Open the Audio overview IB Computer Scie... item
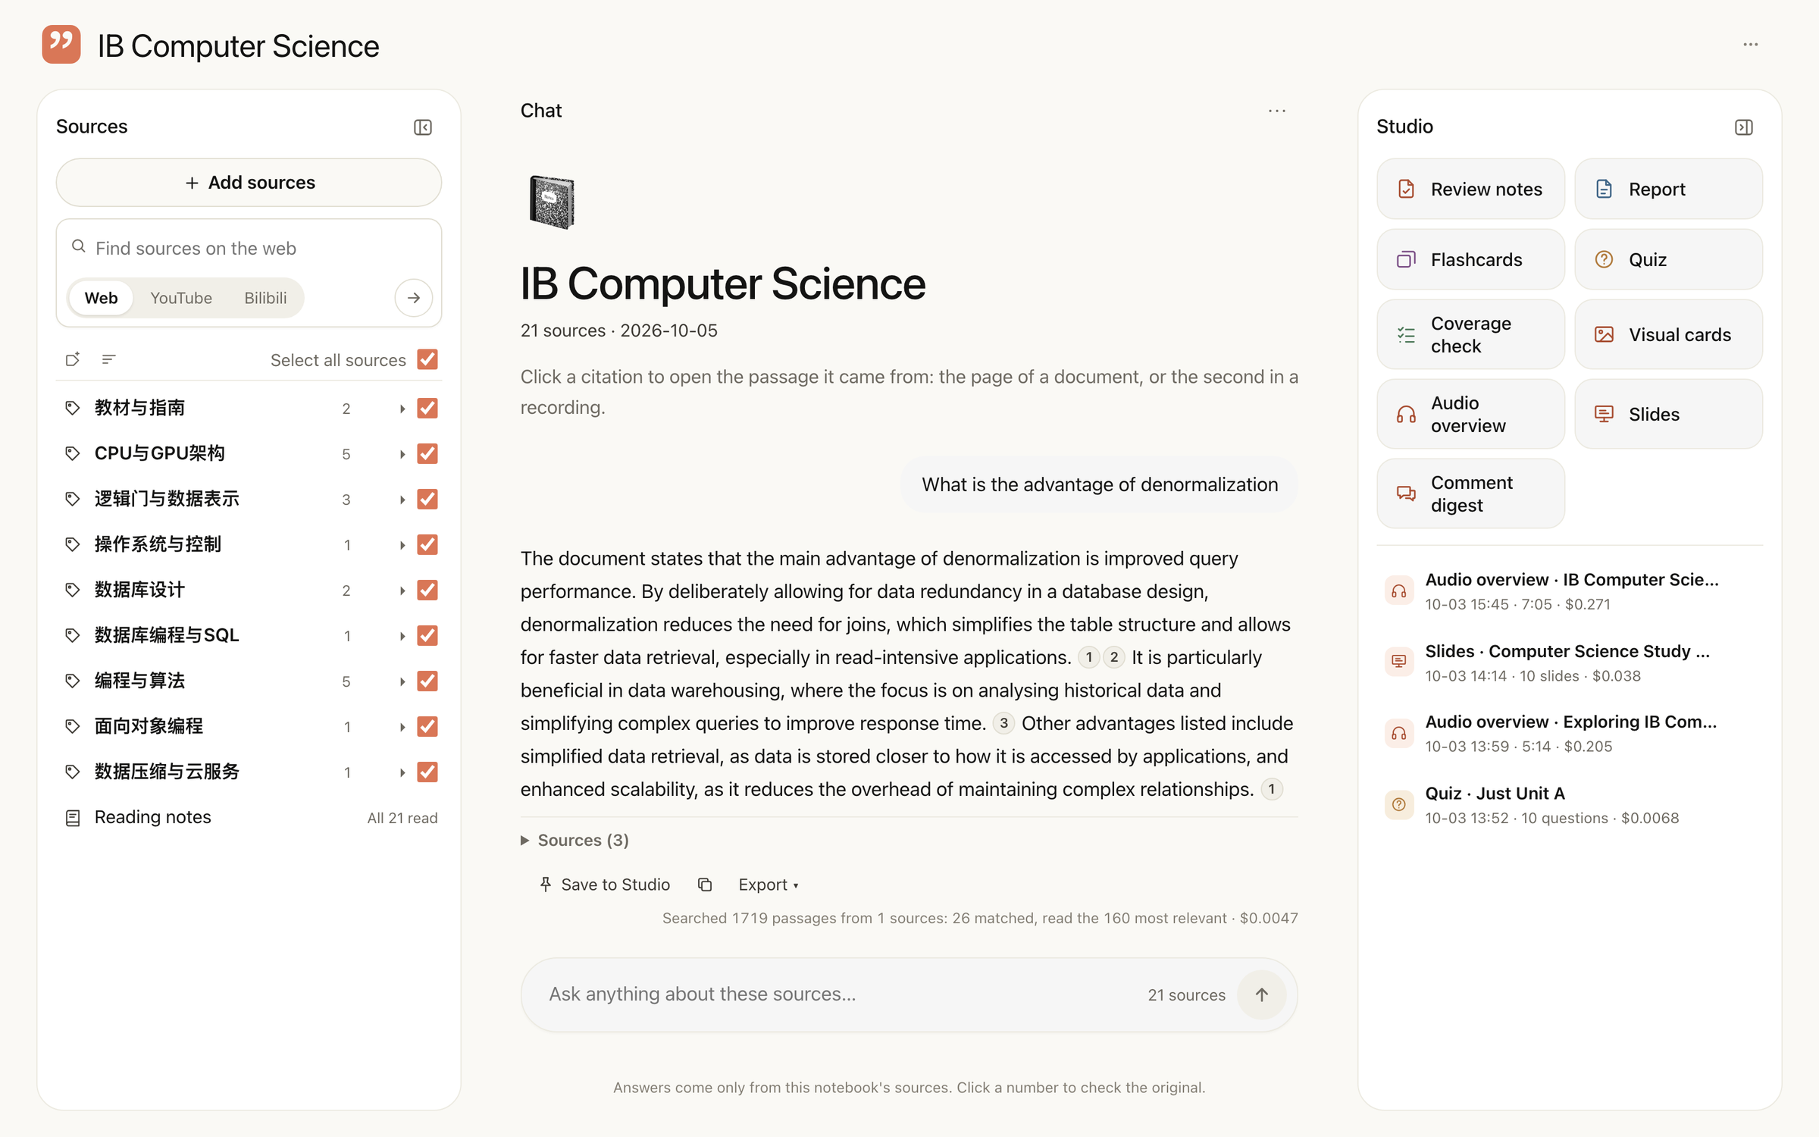Viewport: 1819px width, 1137px height. [x=1569, y=591]
